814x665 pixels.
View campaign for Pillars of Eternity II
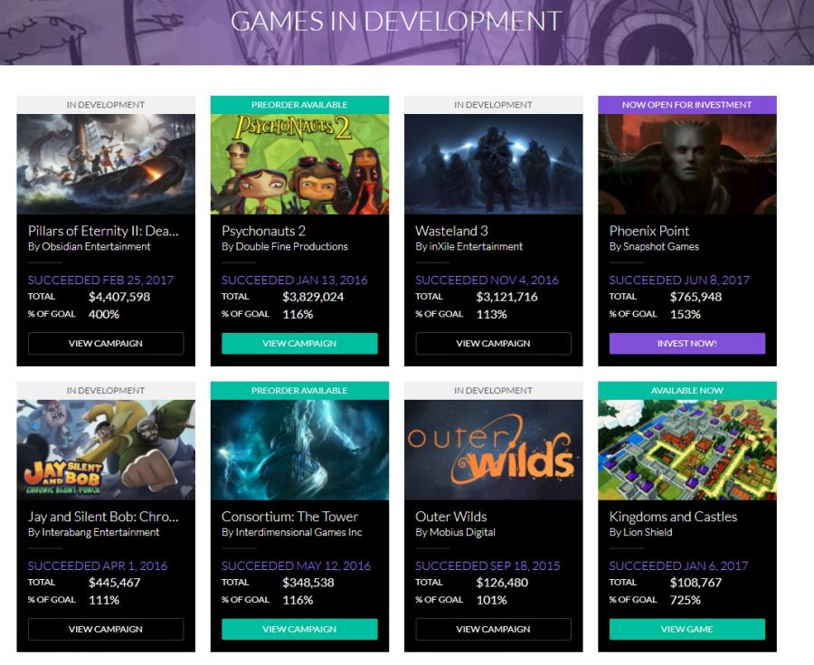pyautogui.click(x=106, y=344)
